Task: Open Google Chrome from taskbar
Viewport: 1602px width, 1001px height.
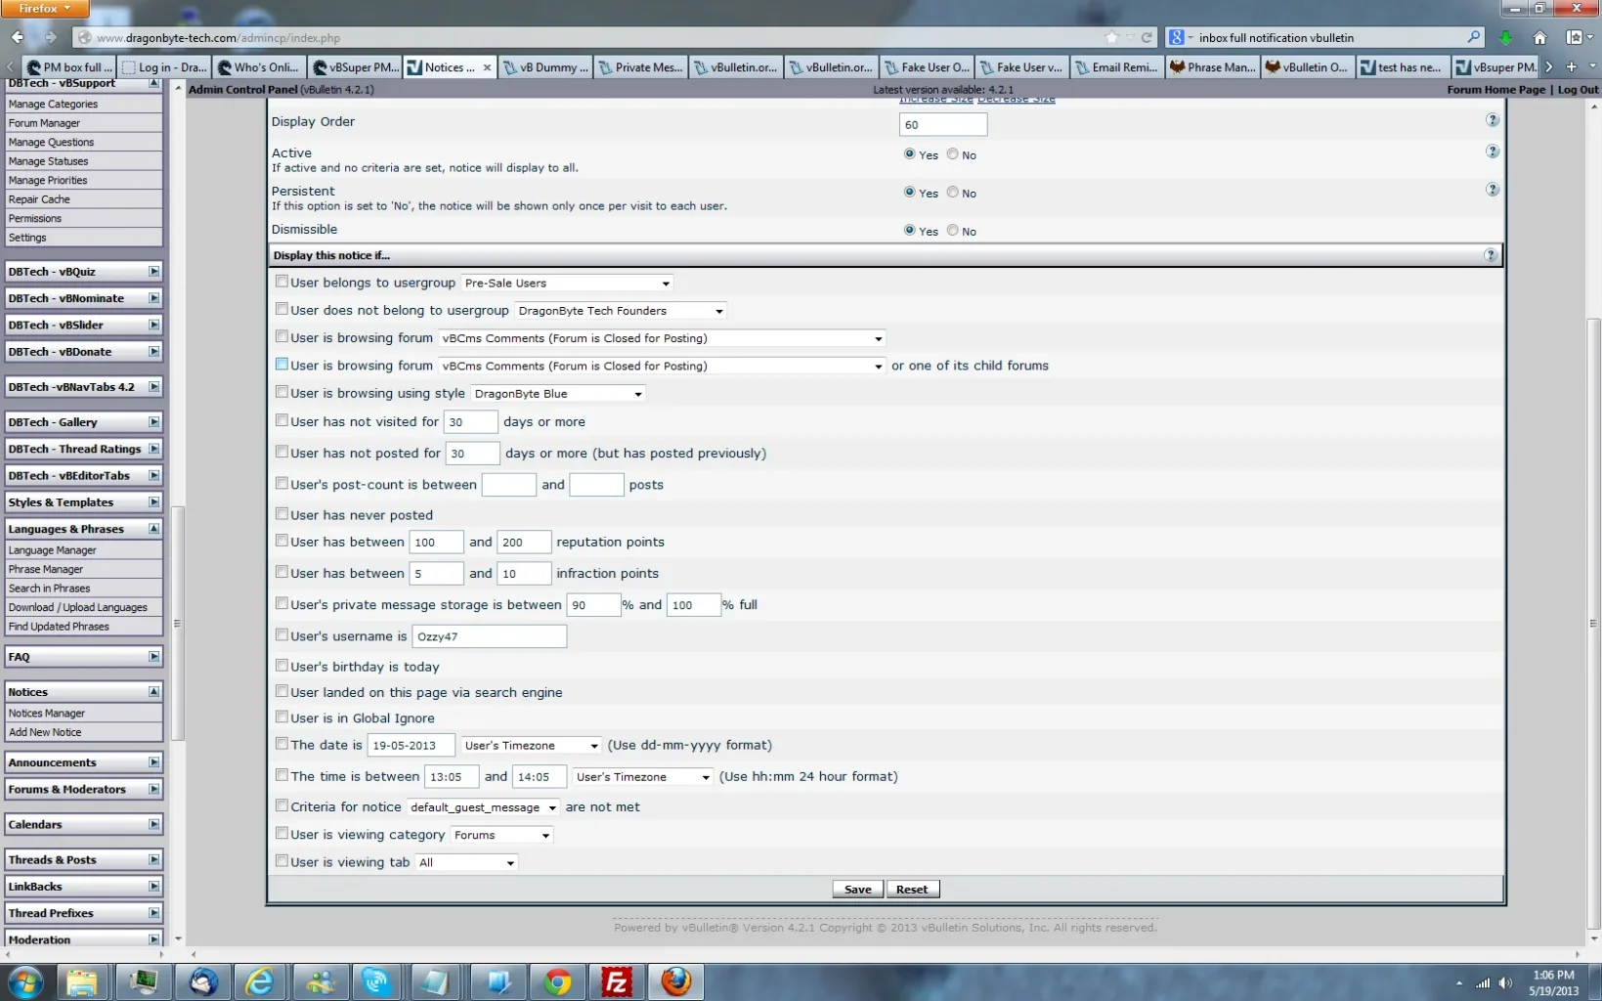Action: 557,981
